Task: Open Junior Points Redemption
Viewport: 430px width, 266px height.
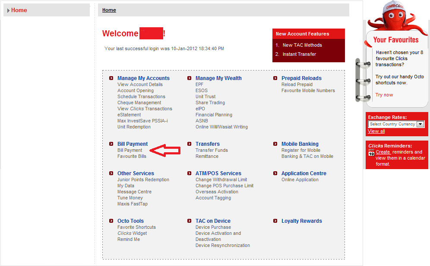Action: pos(143,179)
